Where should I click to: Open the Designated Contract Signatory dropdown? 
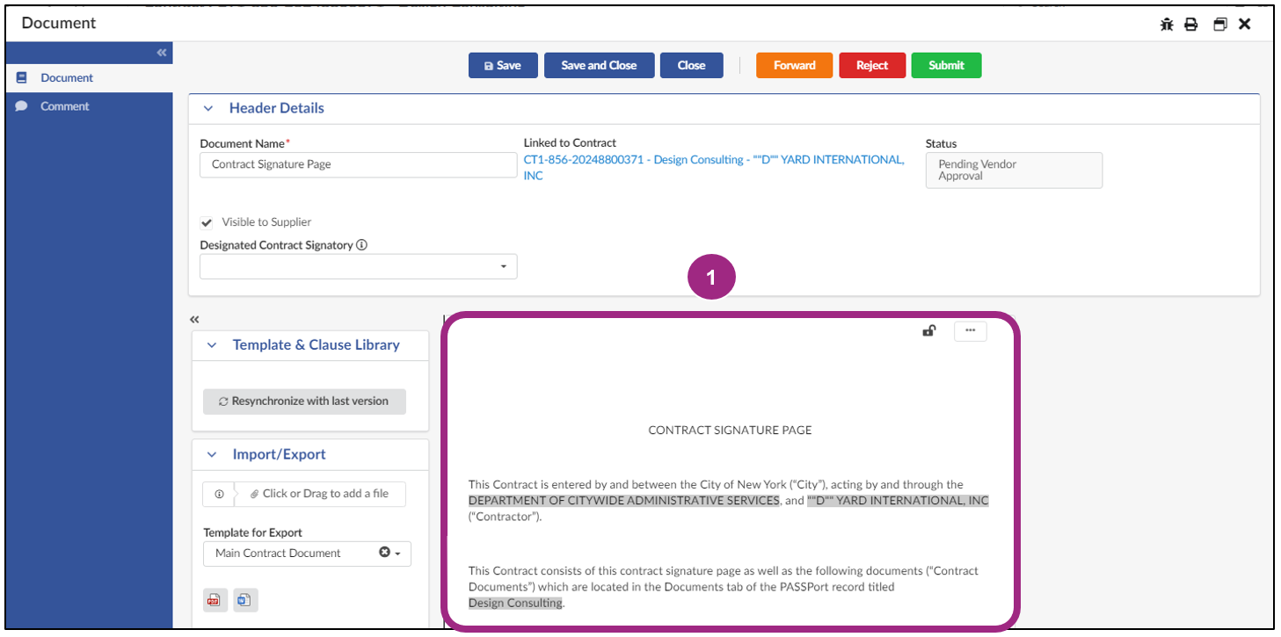(503, 266)
